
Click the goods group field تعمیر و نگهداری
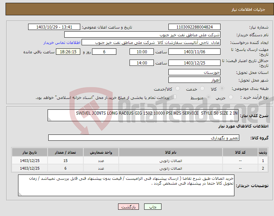[x=144, y=138]
